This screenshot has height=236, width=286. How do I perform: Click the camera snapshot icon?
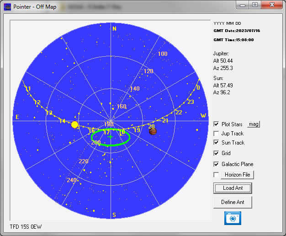click(233, 218)
